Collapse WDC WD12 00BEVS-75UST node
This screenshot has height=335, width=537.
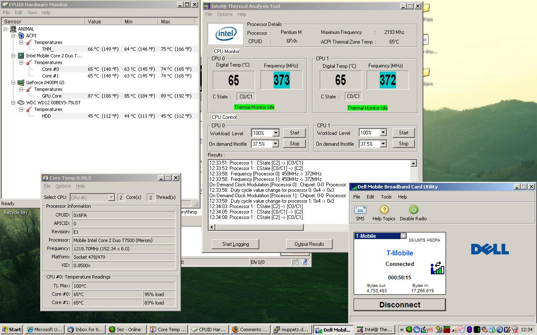click(13, 103)
